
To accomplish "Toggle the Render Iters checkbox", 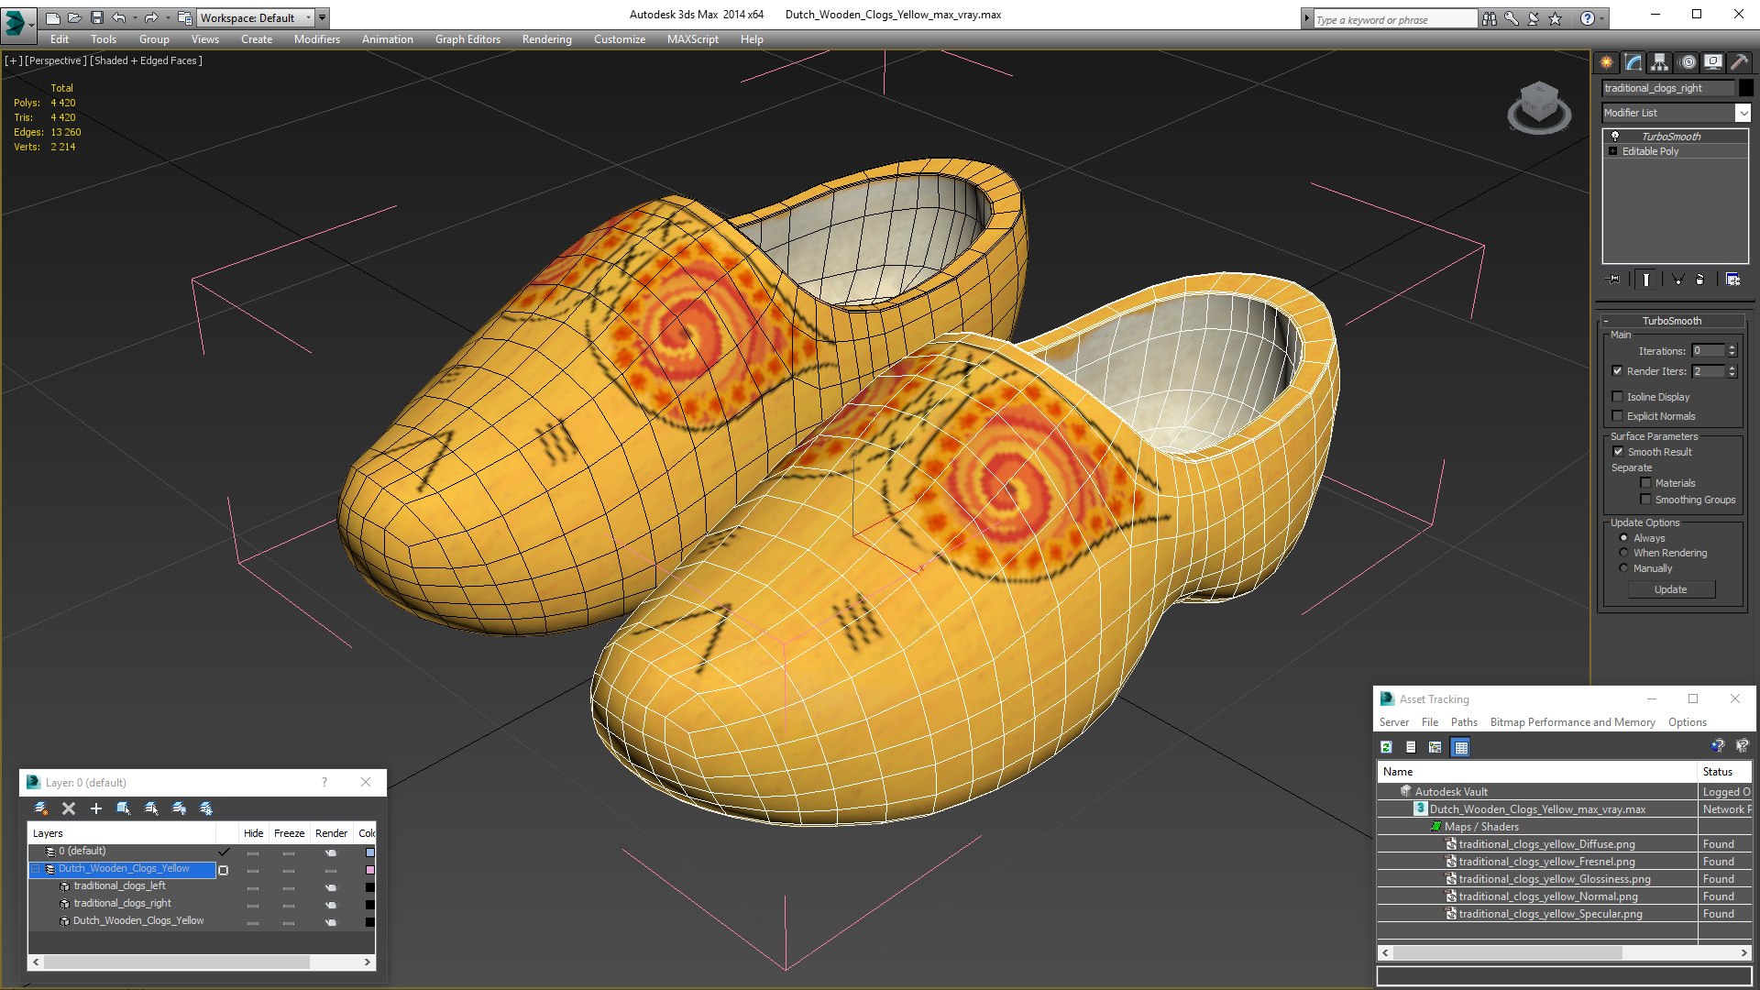I will 1617,371.
